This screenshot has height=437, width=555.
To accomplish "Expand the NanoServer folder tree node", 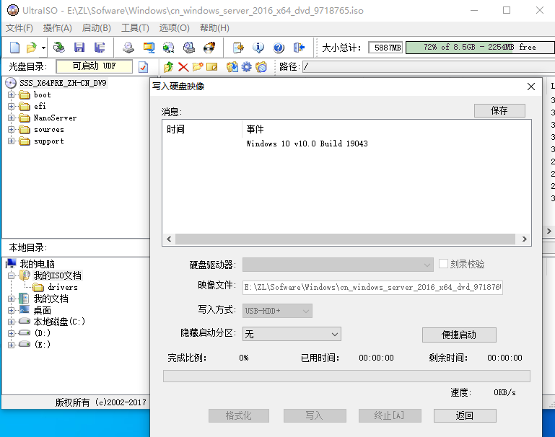I will (x=12, y=118).
